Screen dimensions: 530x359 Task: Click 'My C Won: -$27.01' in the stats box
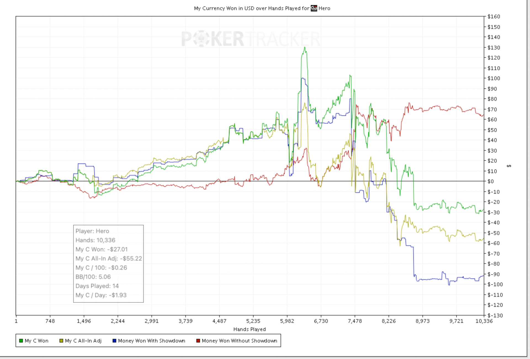(x=102, y=249)
